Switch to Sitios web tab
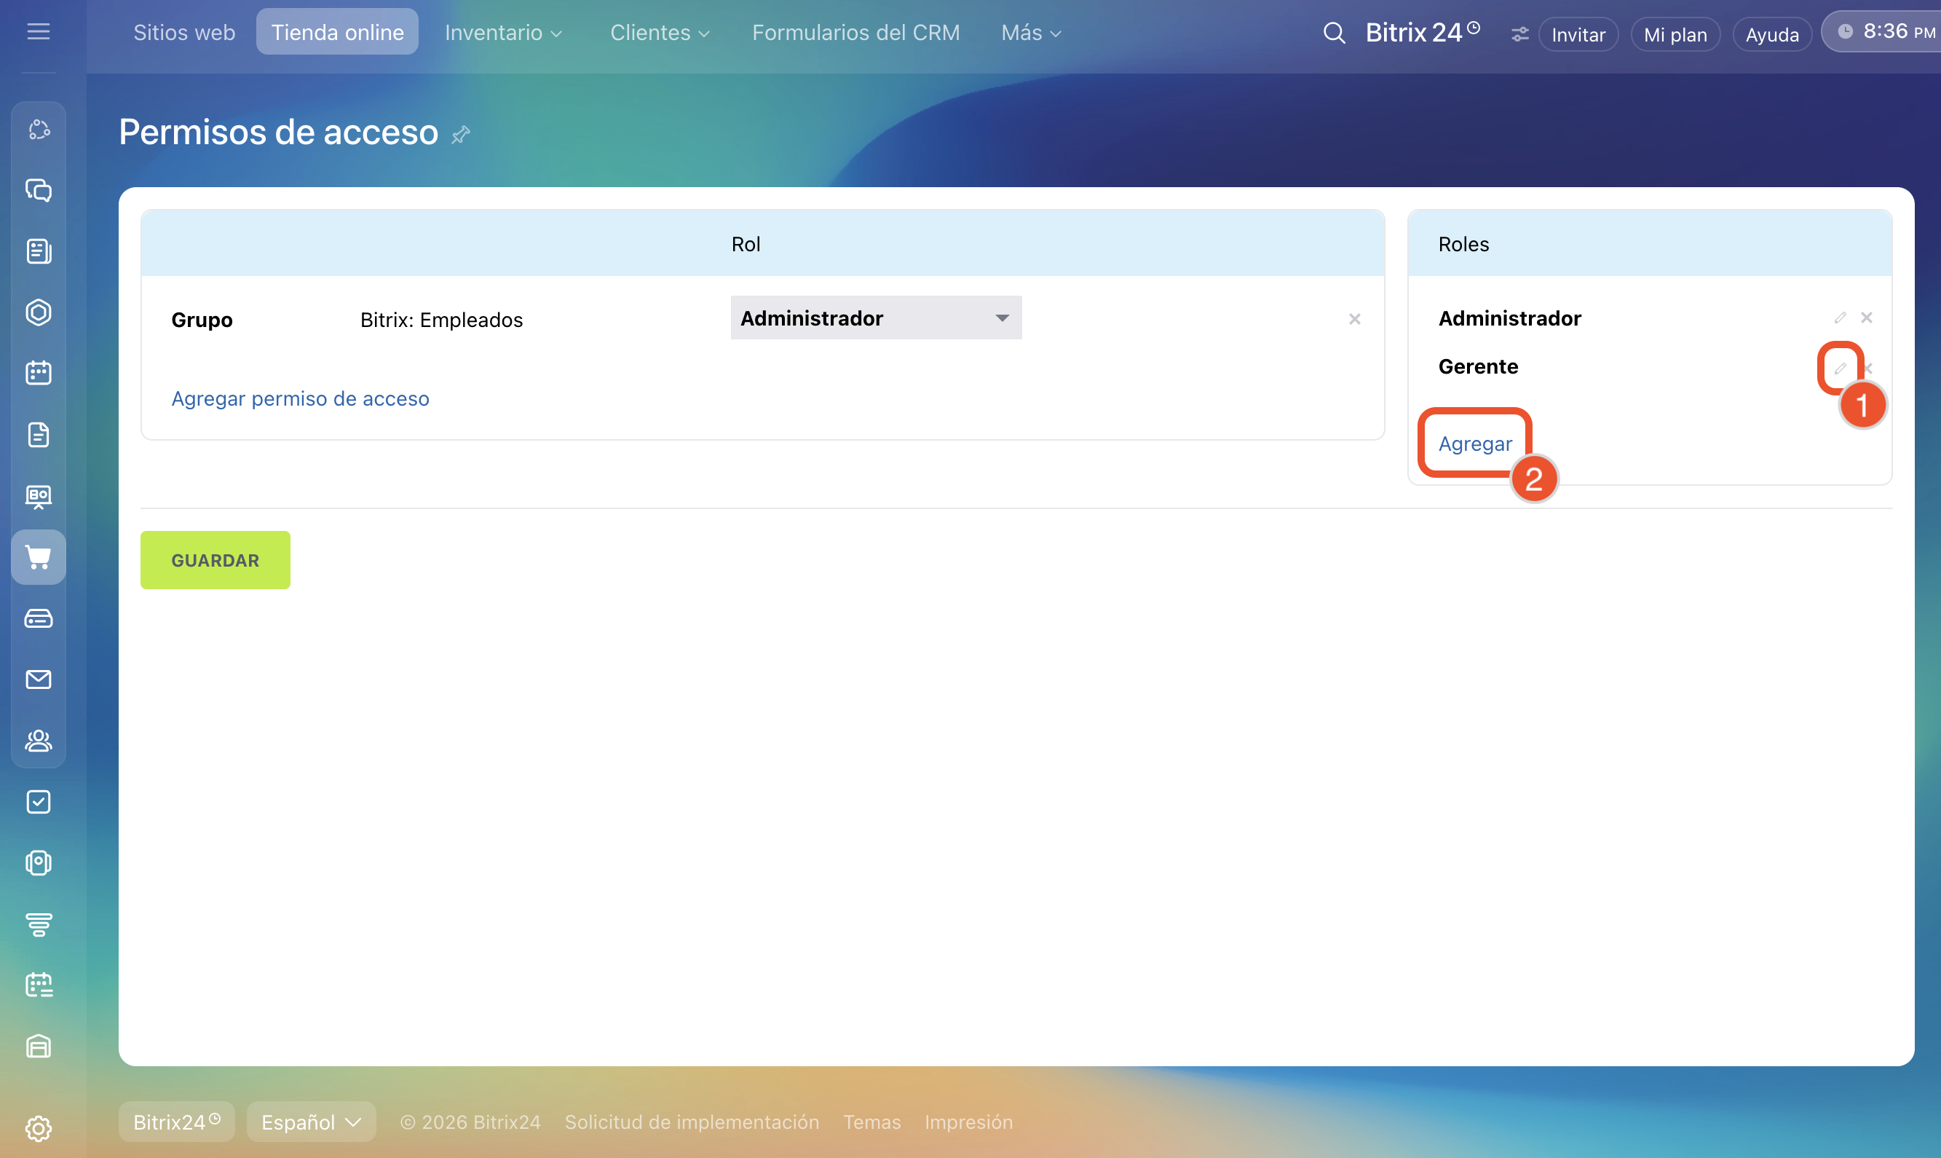This screenshot has height=1158, width=1941. 184,33
